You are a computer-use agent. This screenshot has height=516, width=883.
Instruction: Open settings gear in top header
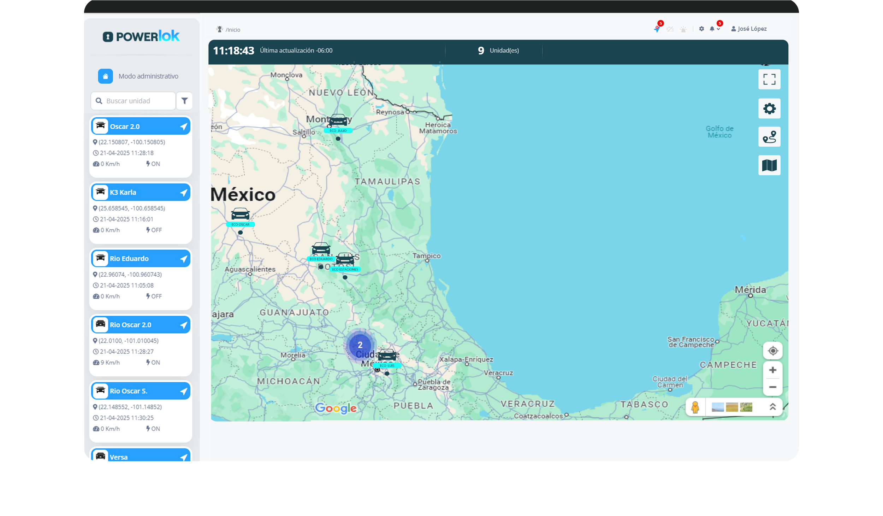tap(701, 29)
